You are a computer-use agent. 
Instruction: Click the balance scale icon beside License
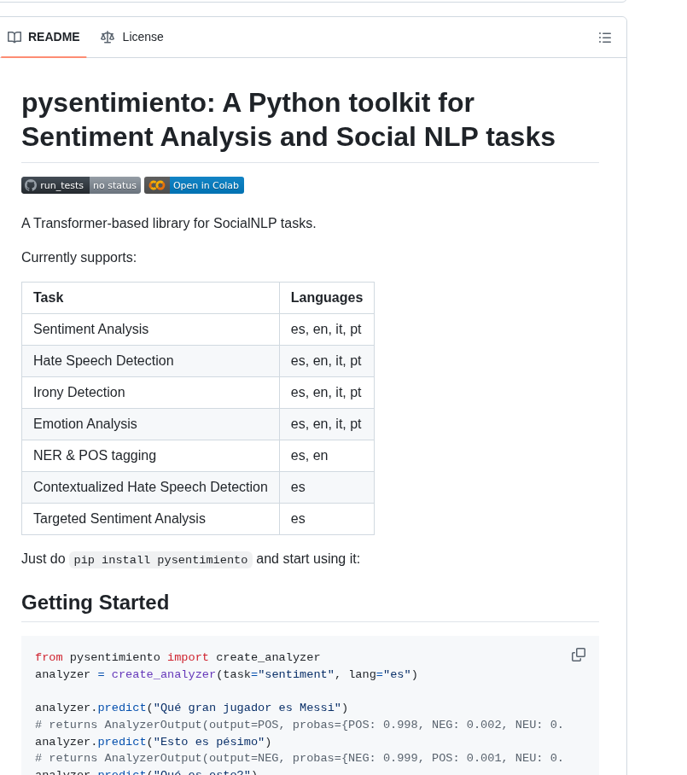point(108,37)
